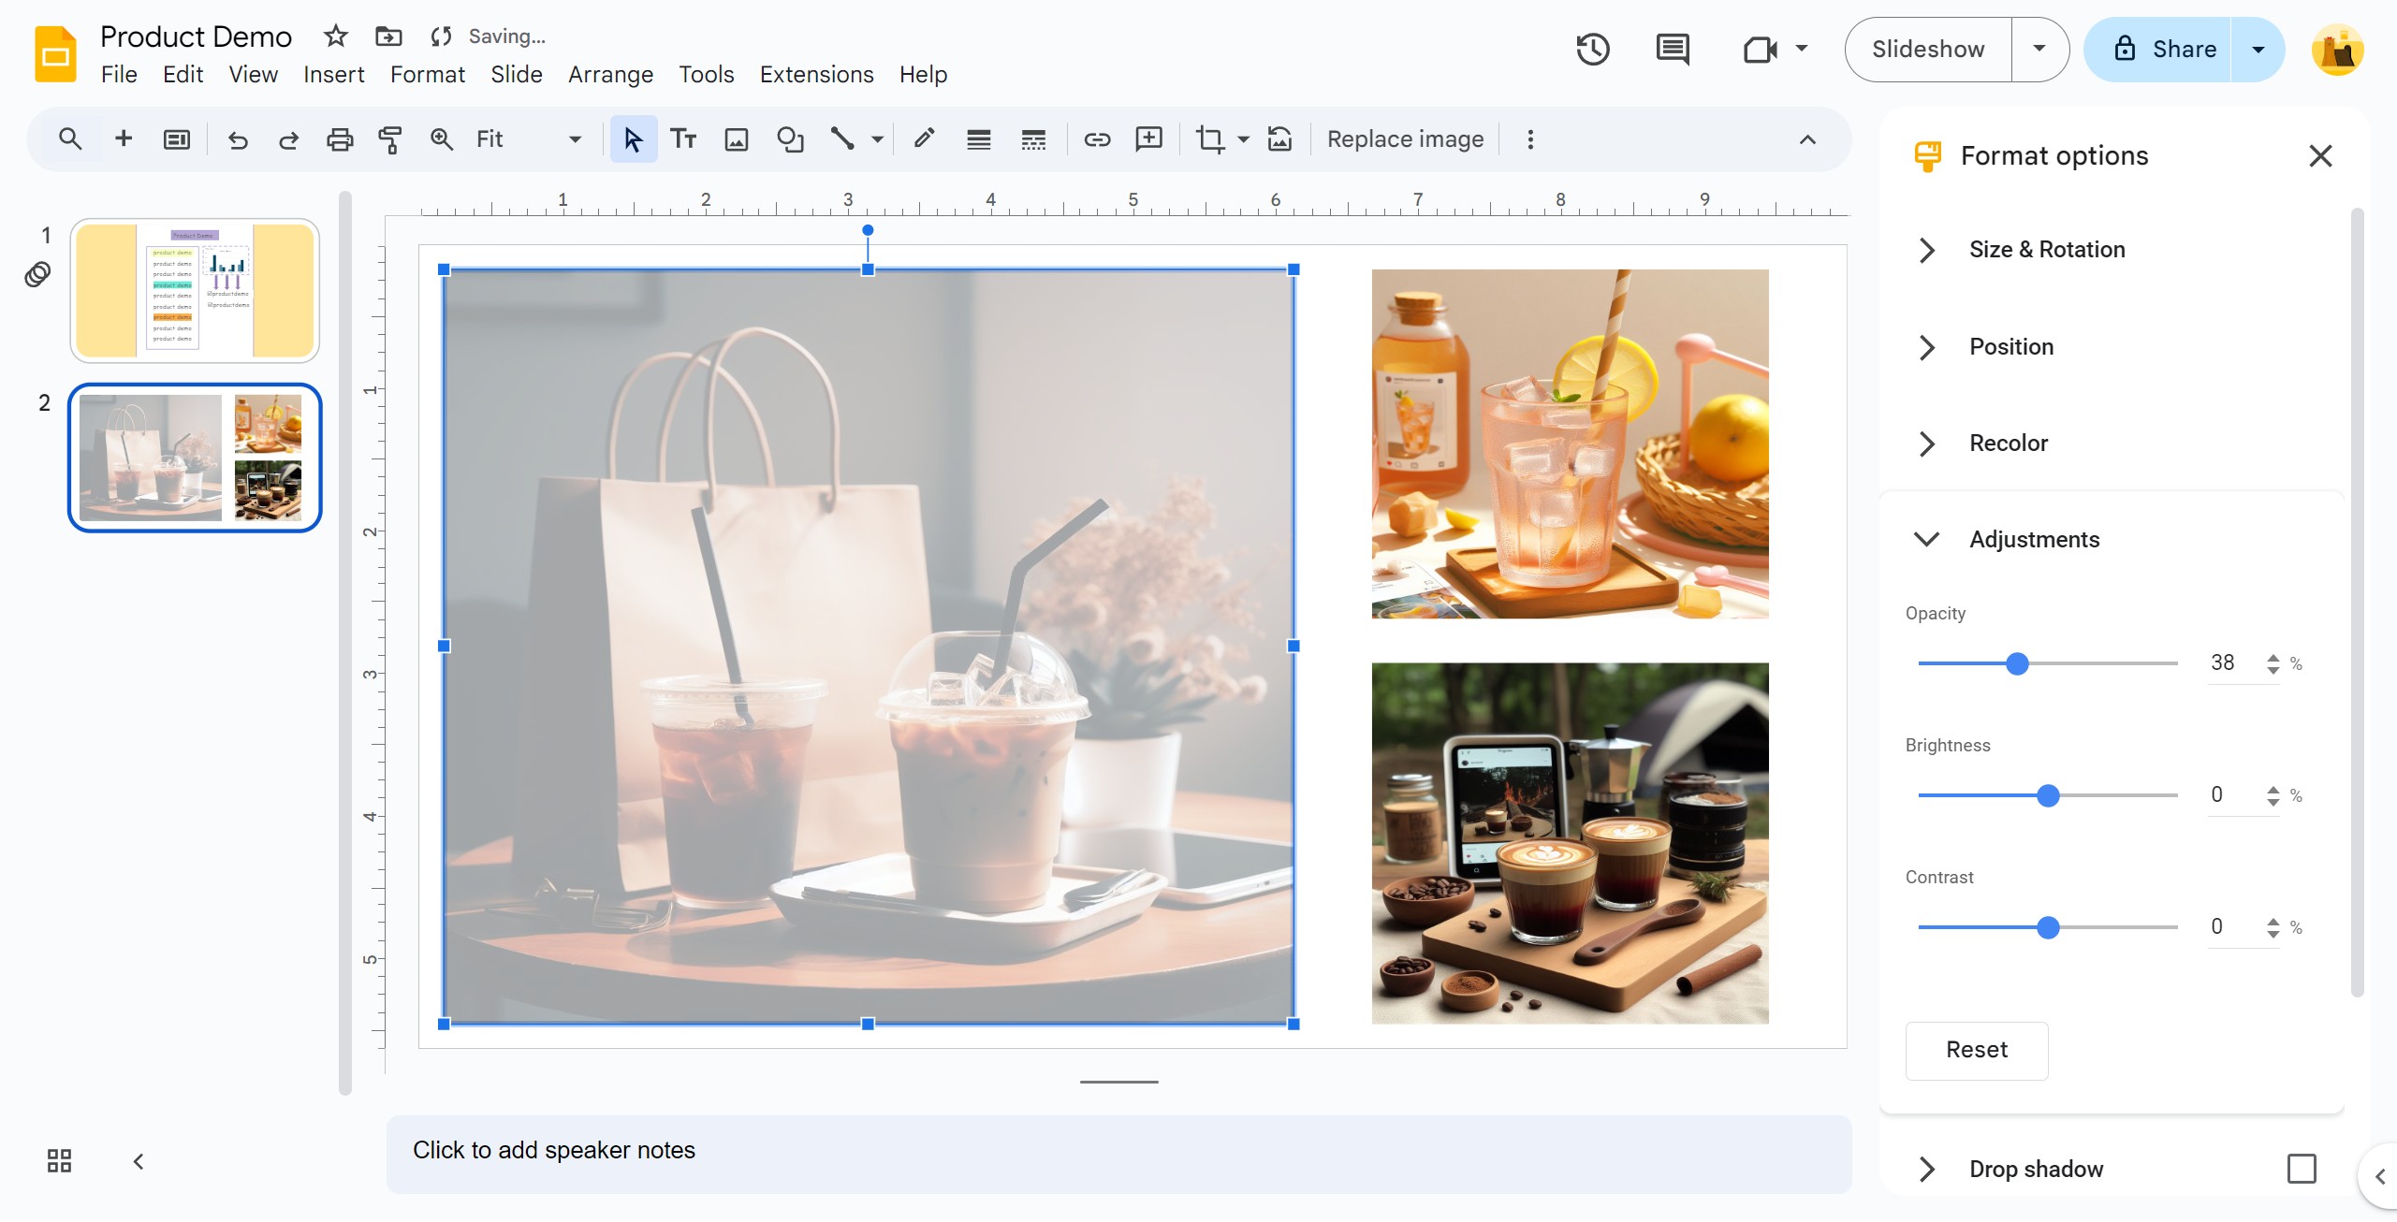Screen dimensions: 2397x1222
Task: Enable the Drop shadow checkbox
Action: point(2302,1169)
